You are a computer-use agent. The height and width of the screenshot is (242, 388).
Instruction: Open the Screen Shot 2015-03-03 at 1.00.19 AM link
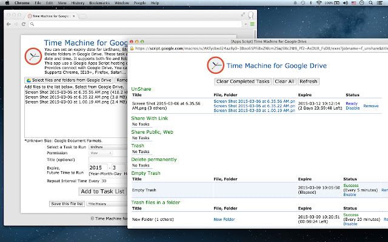click(x=255, y=111)
